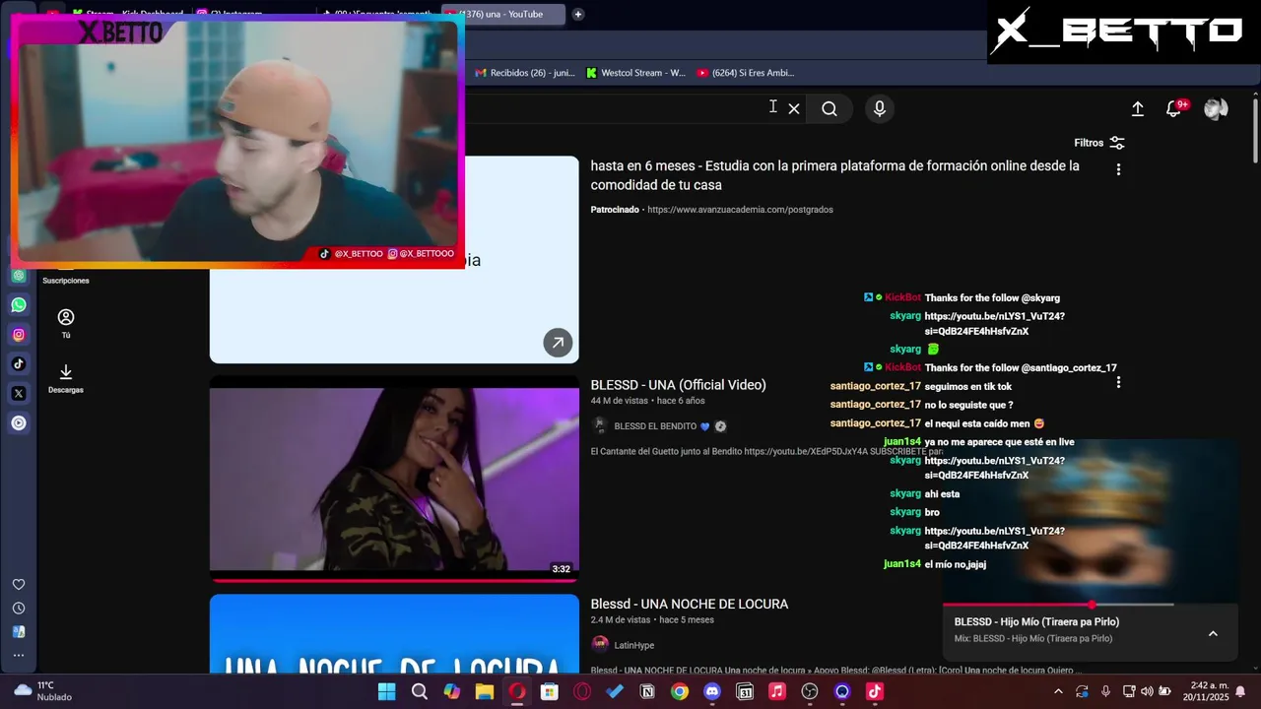Click the YouTube search magnifier button

pos(830,109)
